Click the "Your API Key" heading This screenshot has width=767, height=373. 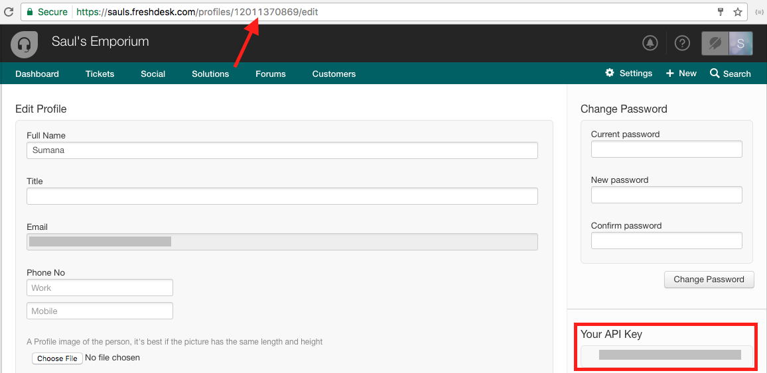point(611,335)
